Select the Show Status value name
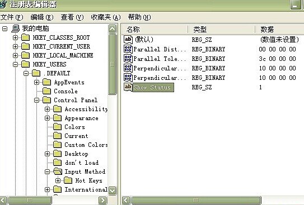Image resolution: width=304 pixels, height=205 pixels. 153,87
